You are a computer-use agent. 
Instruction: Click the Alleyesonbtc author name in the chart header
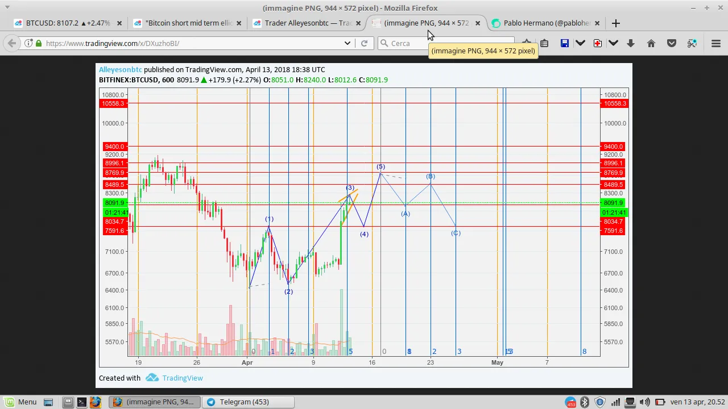pos(121,69)
